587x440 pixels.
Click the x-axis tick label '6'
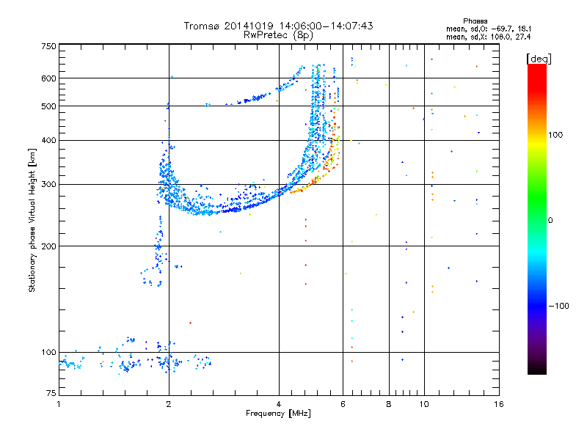click(343, 404)
